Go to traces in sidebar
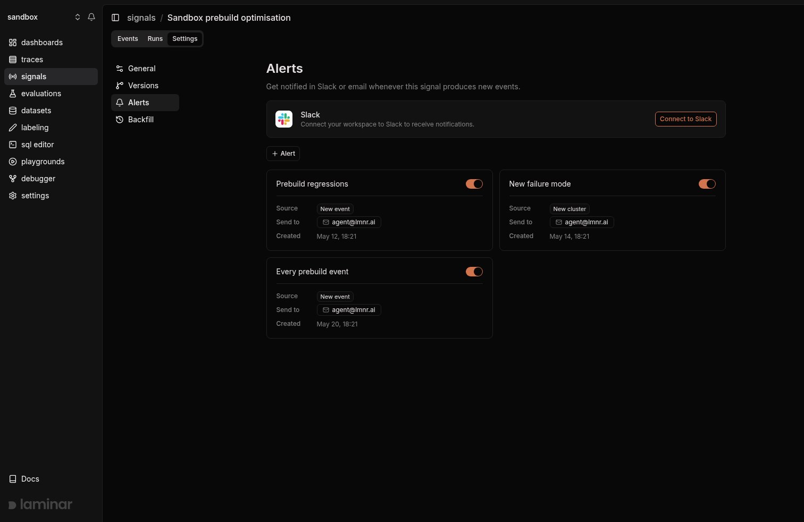 51,60
